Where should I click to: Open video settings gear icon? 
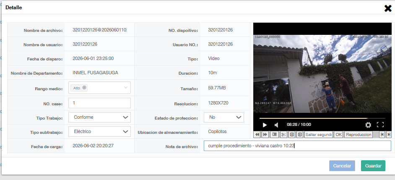coord(368,125)
